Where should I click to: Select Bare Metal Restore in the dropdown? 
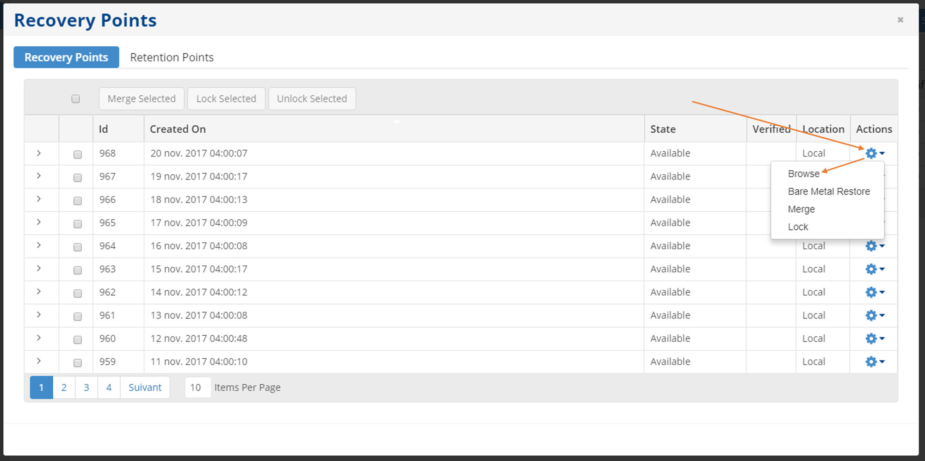coord(828,191)
